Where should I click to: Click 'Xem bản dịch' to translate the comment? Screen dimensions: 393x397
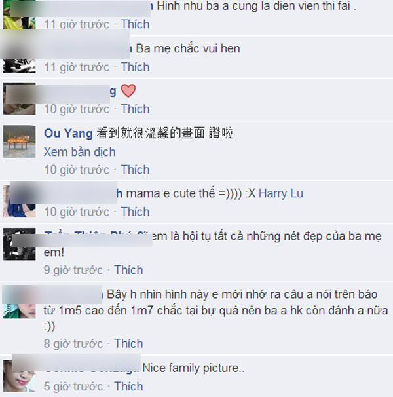pos(79,152)
